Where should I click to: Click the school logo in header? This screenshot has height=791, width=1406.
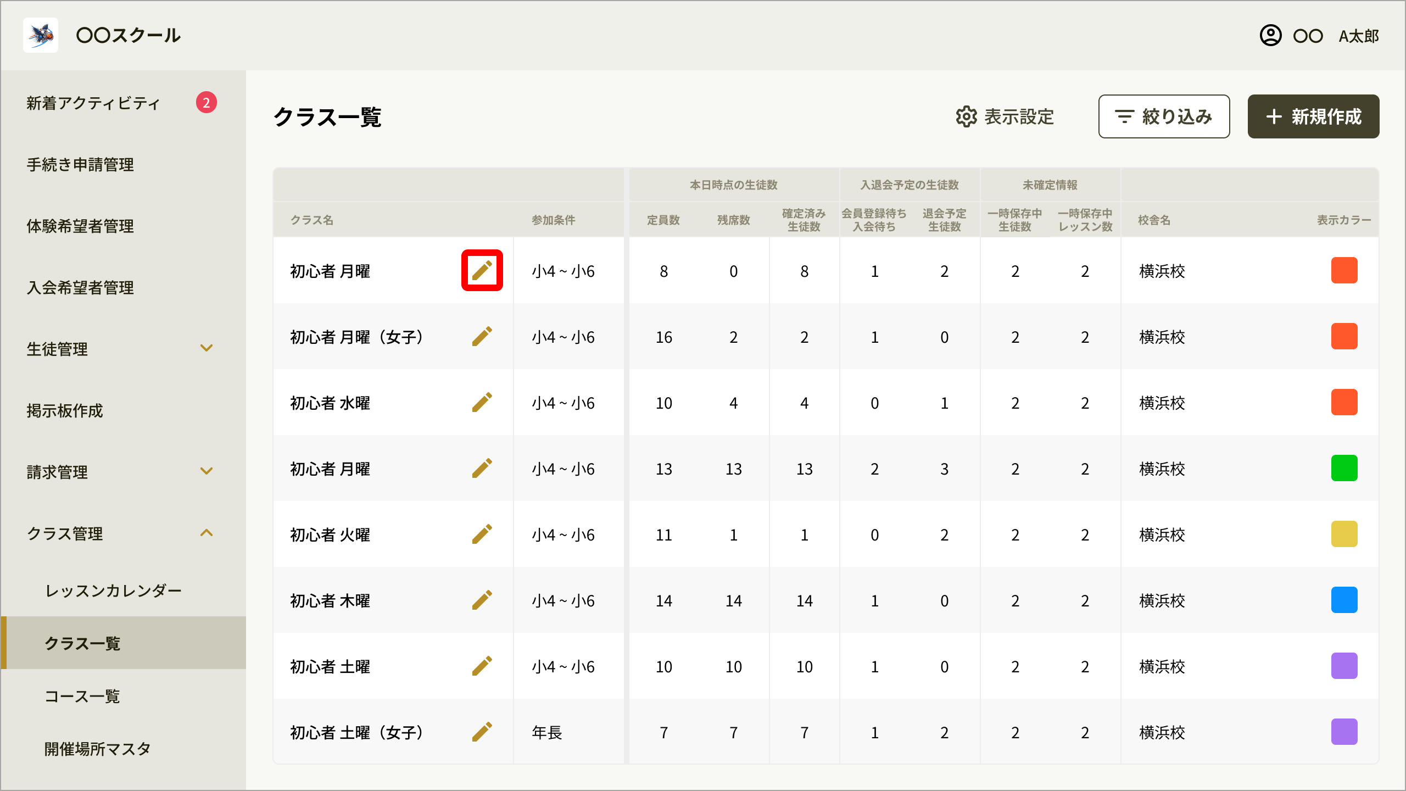[41, 35]
